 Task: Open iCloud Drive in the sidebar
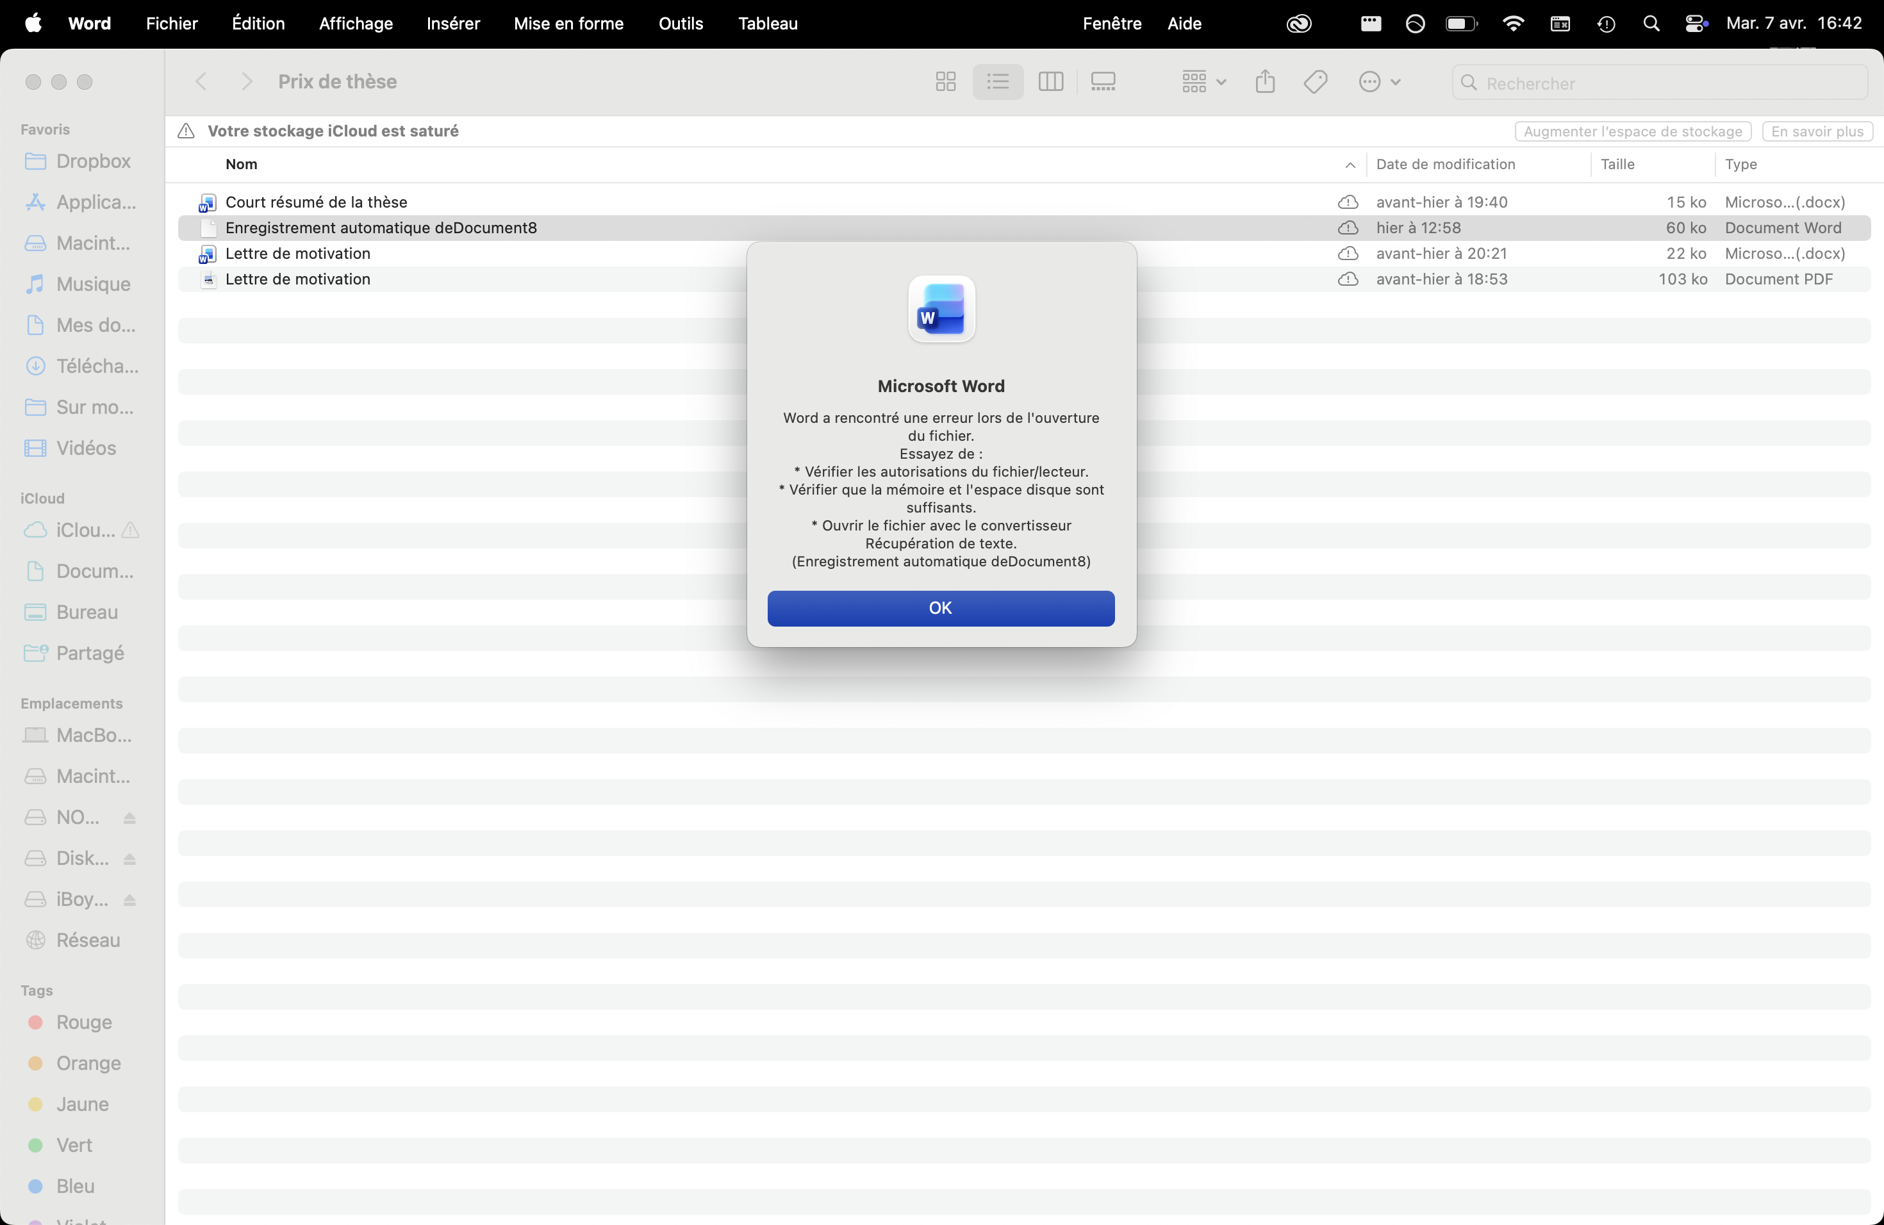click(x=70, y=530)
